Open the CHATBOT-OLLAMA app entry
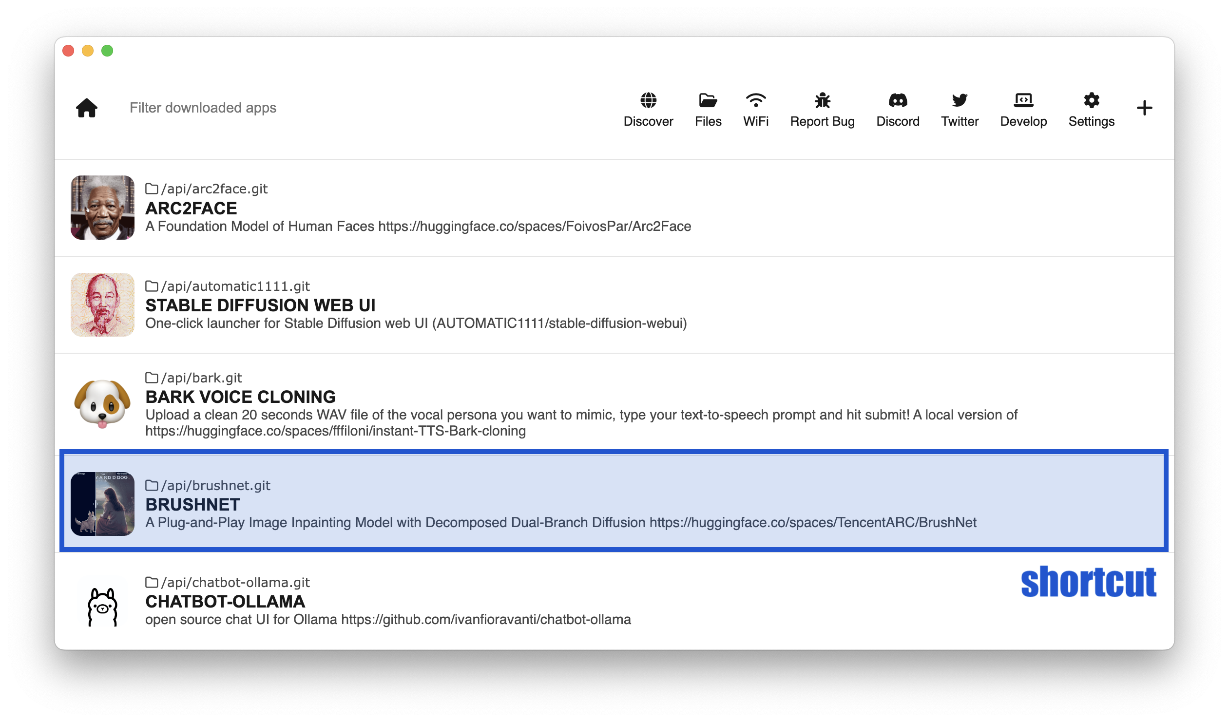The height and width of the screenshot is (722, 1229). [x=225, y=602]
